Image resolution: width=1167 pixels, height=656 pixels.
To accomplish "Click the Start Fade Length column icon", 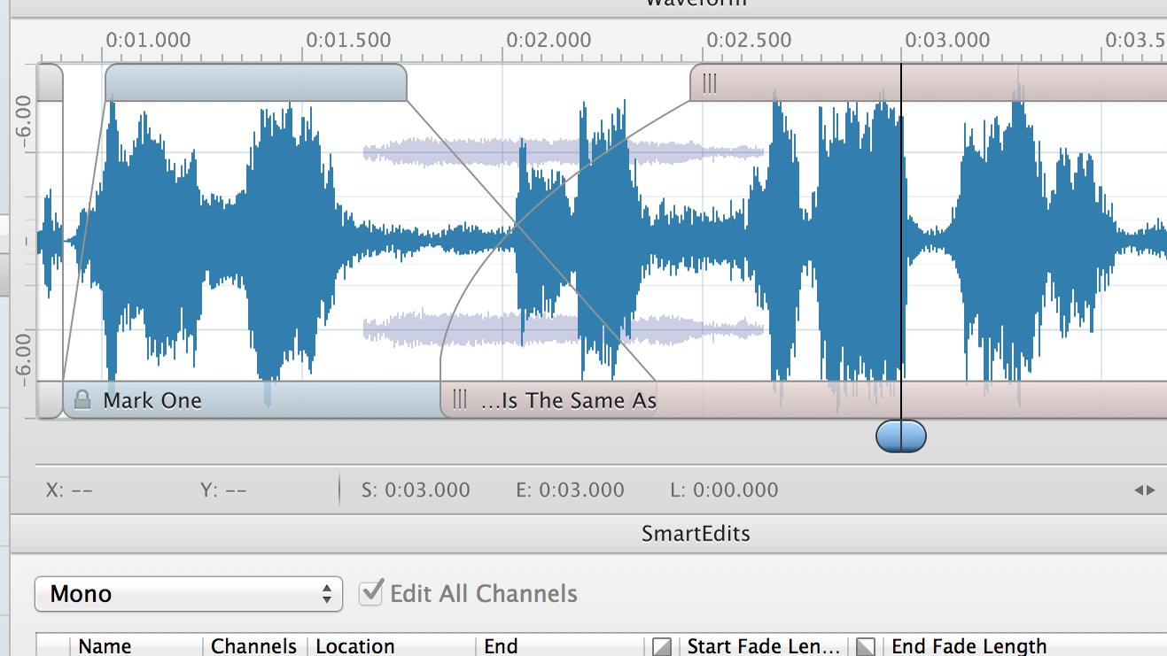I will click(661, 646).
